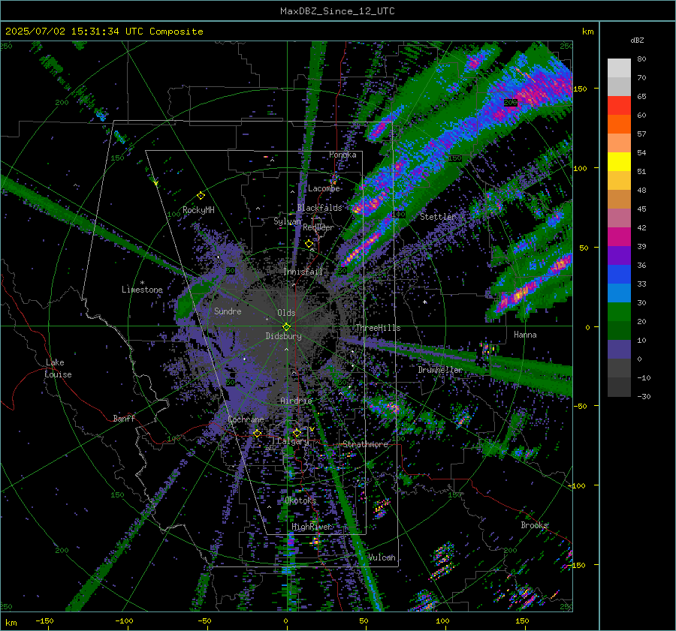Click the Innisfail town label
Screen dimensions: 676x631
click(x=303, y=272)
